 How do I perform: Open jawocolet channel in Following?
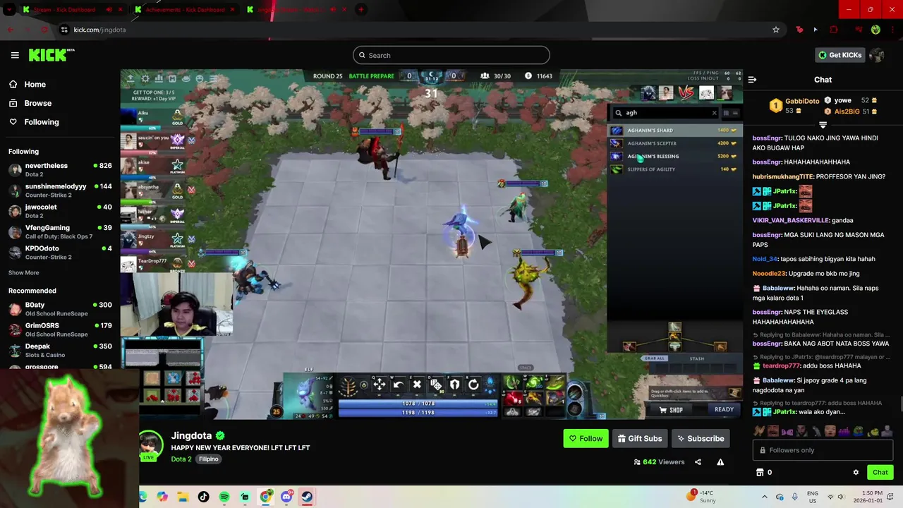(60, 211)
